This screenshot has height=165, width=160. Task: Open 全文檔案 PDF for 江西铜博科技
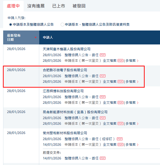120,102
